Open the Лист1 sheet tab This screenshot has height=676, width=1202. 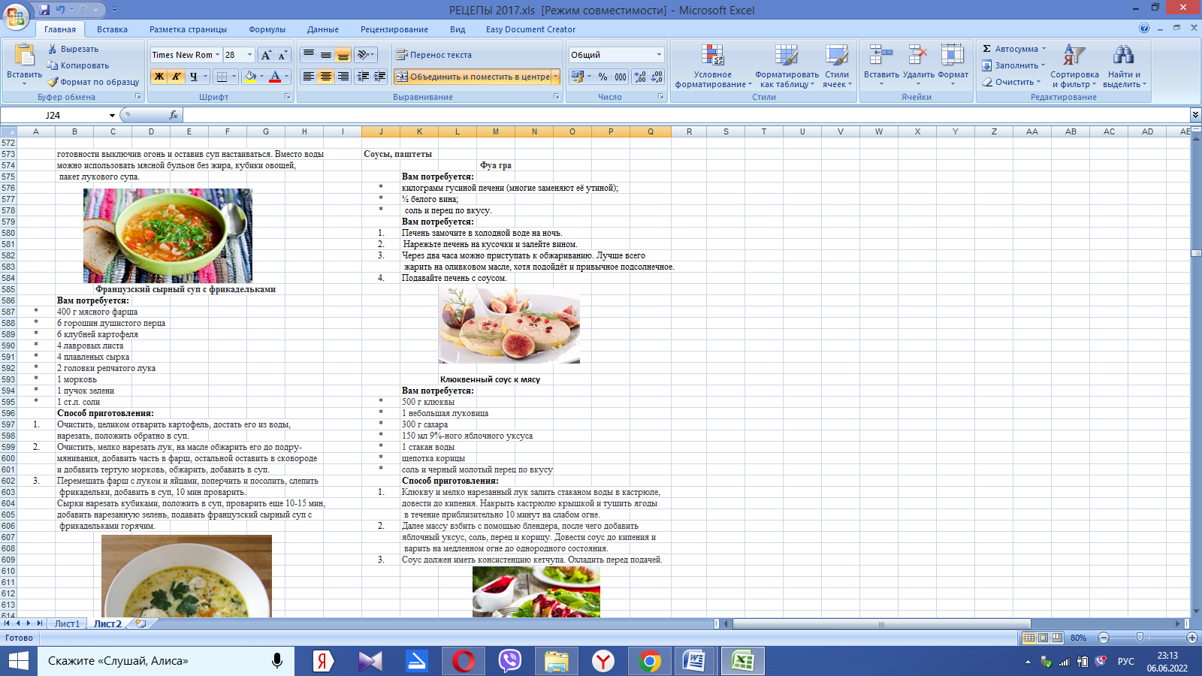point(67,623)
